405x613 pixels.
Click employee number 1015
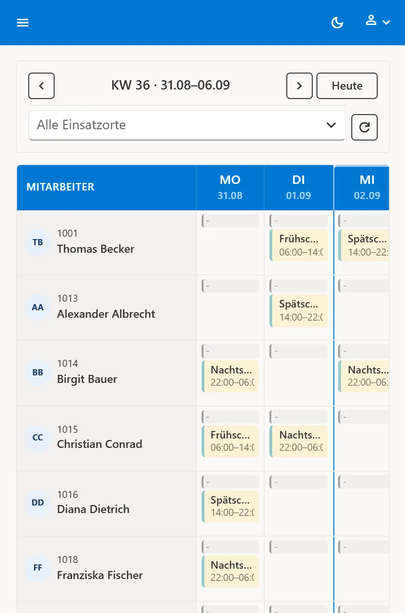[67, 430]
